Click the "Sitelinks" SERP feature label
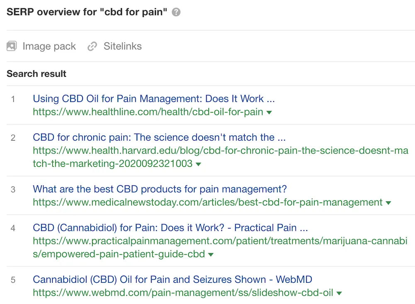This screenshot has height=304, width=415. [122, 46]
